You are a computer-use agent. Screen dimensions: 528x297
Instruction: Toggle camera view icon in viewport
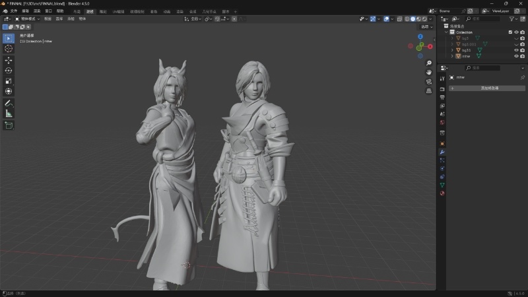(428, 81)
